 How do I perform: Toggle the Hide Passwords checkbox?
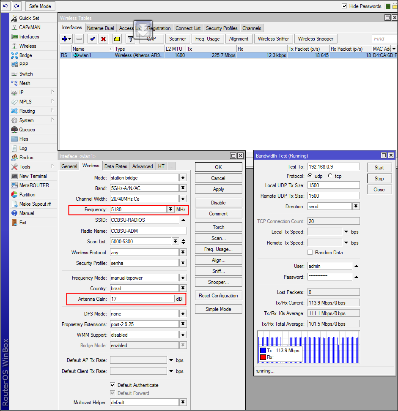[344, 6]
